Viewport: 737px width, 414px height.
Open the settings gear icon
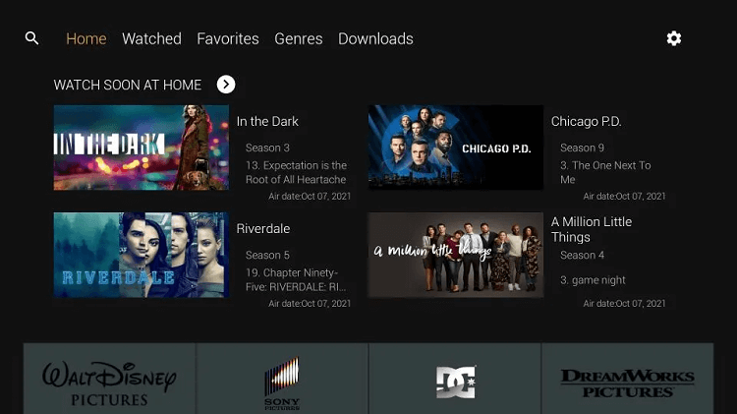[x=673, y=38]
